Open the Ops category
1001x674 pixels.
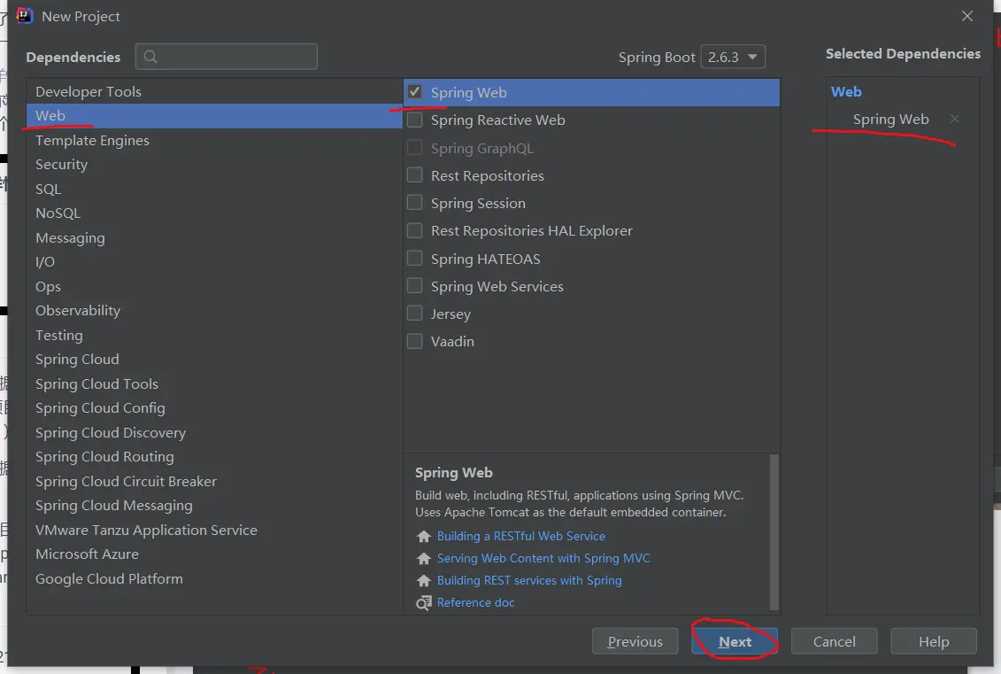pos(214,286)
